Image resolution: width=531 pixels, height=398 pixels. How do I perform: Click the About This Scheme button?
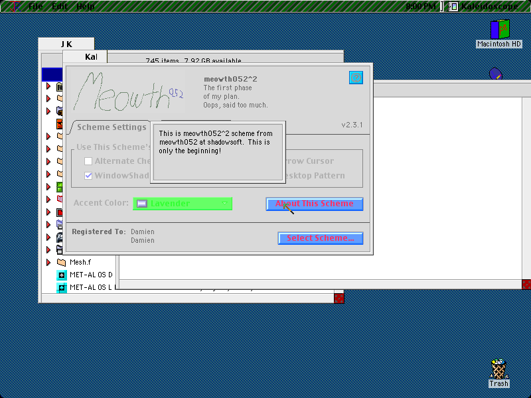point(315,204)
